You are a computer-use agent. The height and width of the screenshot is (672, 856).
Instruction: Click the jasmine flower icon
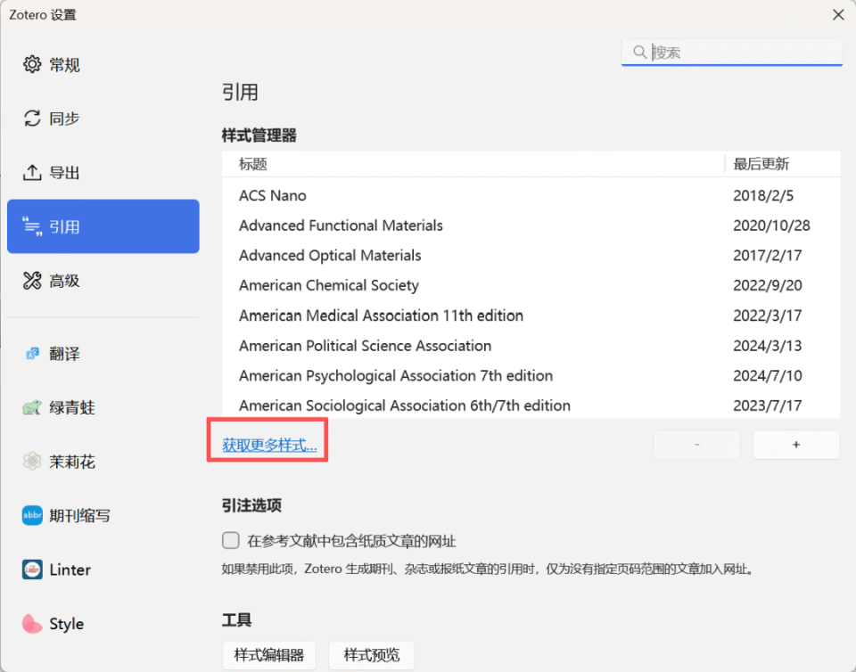click(x=32, y=462)
